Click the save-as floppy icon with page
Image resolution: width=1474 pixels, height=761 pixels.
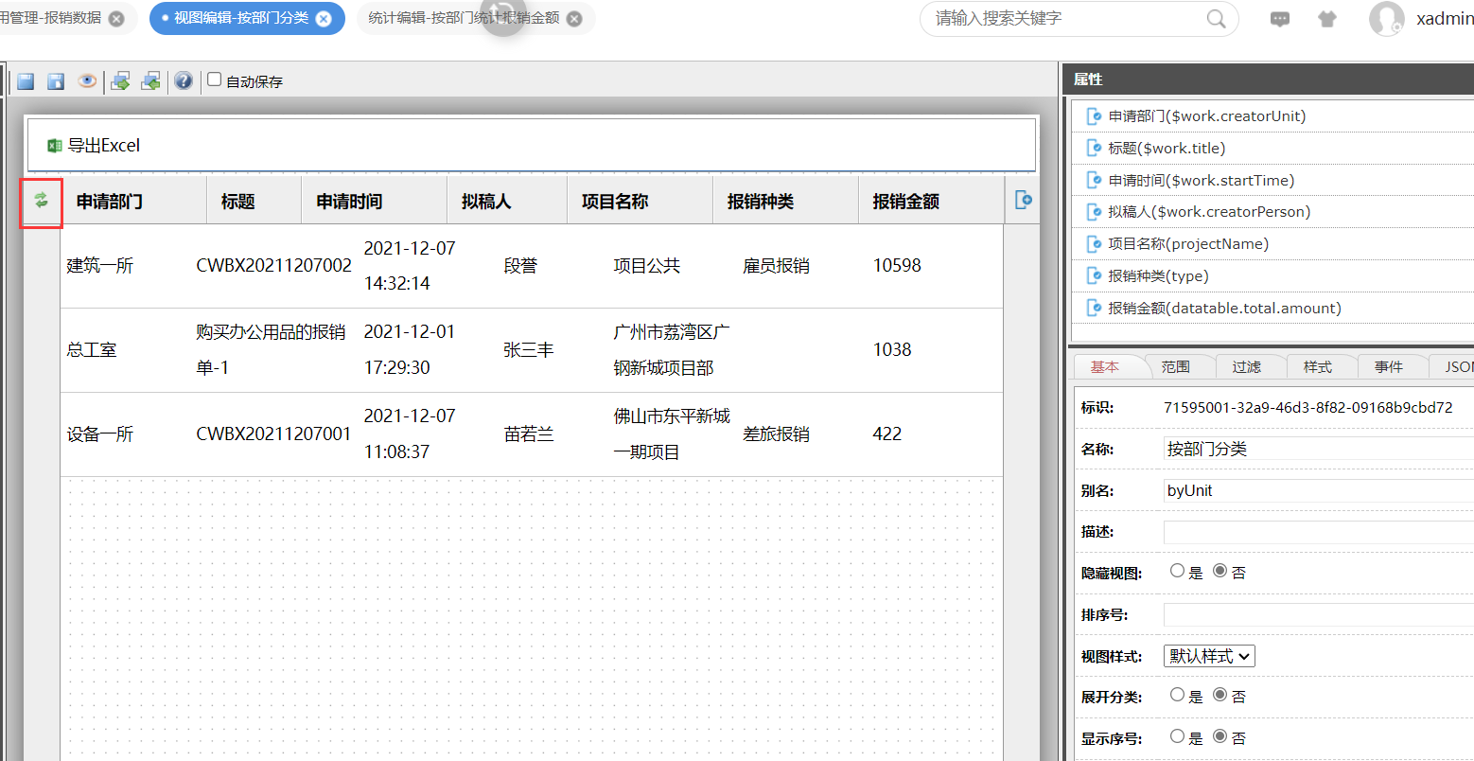[56, 81]
